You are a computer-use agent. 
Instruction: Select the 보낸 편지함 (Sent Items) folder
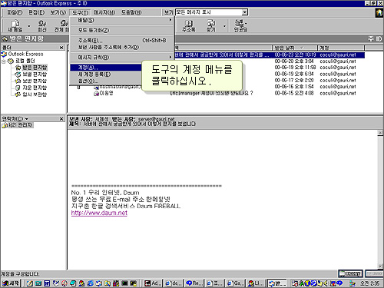(35, 81)
